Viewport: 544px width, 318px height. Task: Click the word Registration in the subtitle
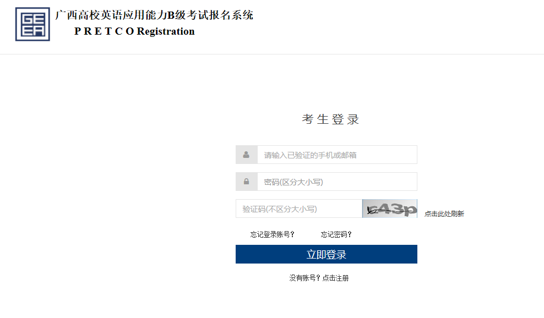166,31
